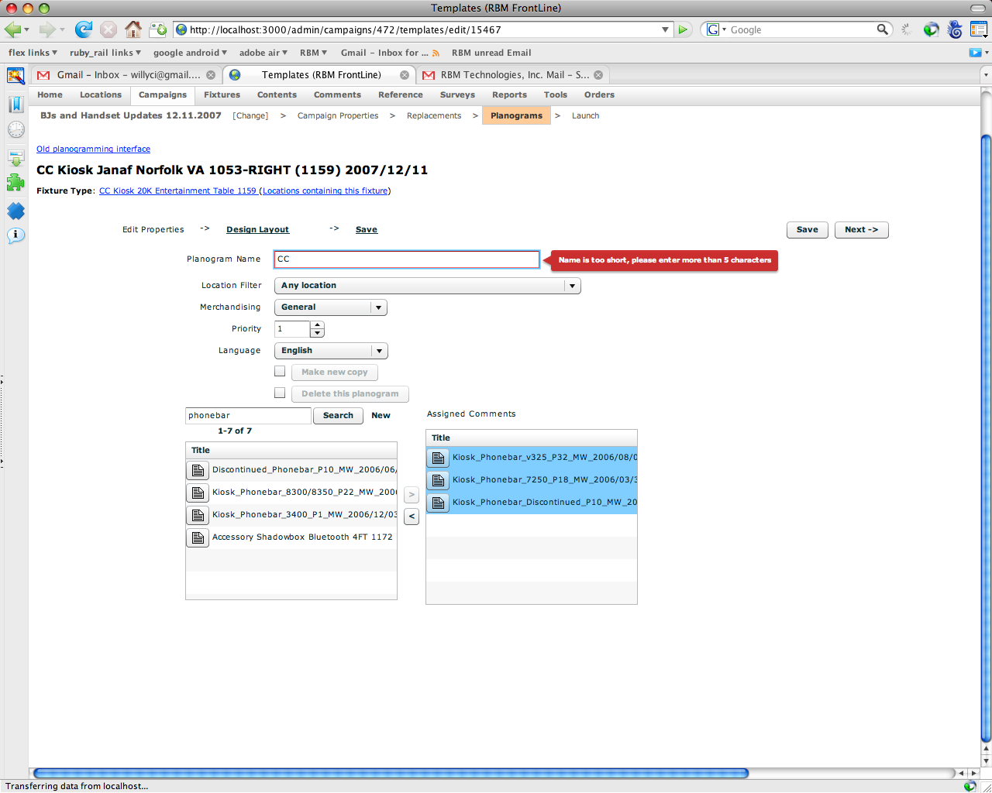Open the RSS feed icon beside Gmail bookmark
Screen dimensions: 992x793
[x=436, y=53]
